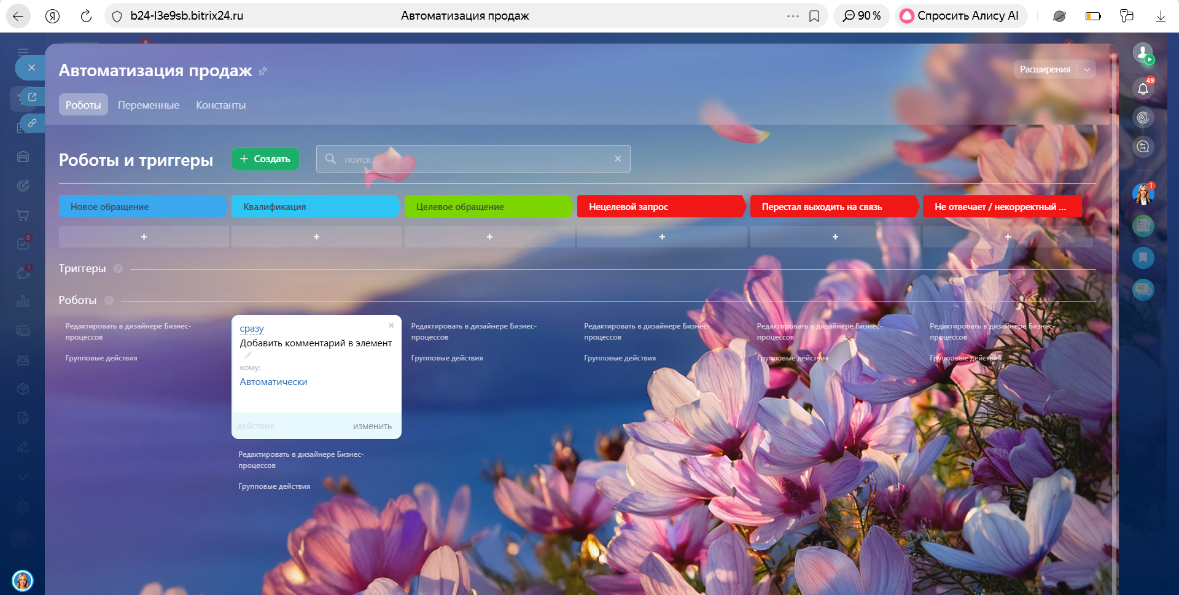1179x595 pixels.
Task: Click the Автоматически recipient link
Action: [x=273, y=382]
